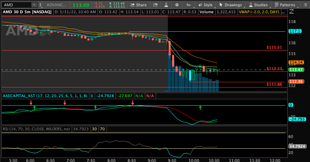Click the $115.31 price level label
Screen dimensions: 310x162
tap(274, 47)
